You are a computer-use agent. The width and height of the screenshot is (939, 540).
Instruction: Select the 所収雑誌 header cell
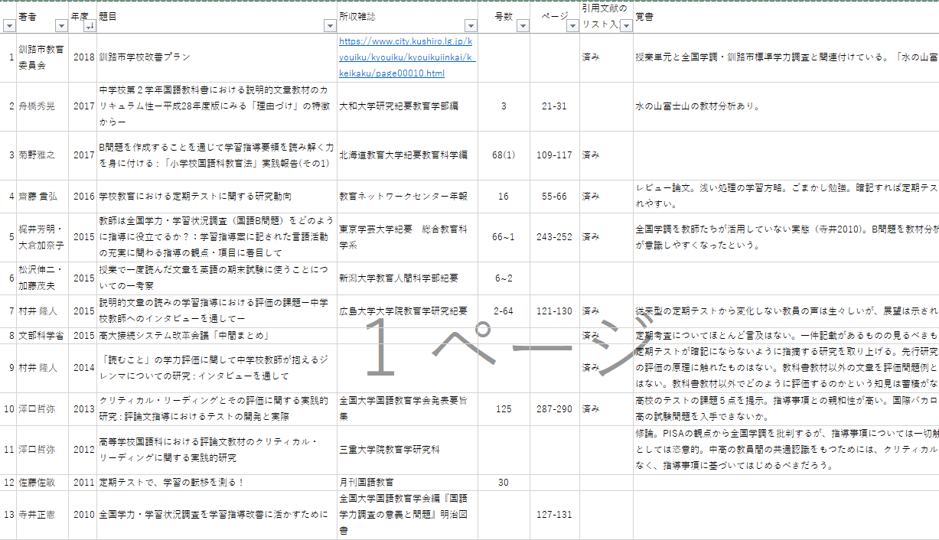(x=407, y=17)
